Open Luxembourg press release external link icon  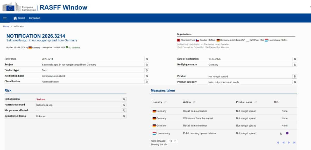coord(288,133)
